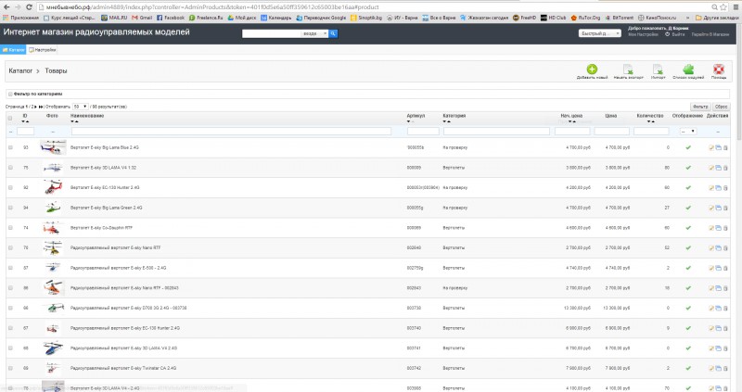Open Help lifebuoy icon

click(718, 69)
